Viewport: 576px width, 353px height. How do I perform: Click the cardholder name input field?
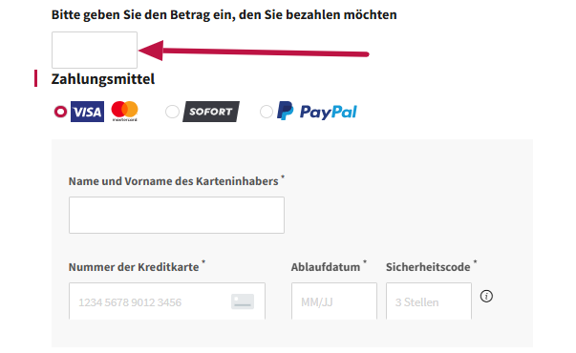pyautogui.click(x=177, y=215)
